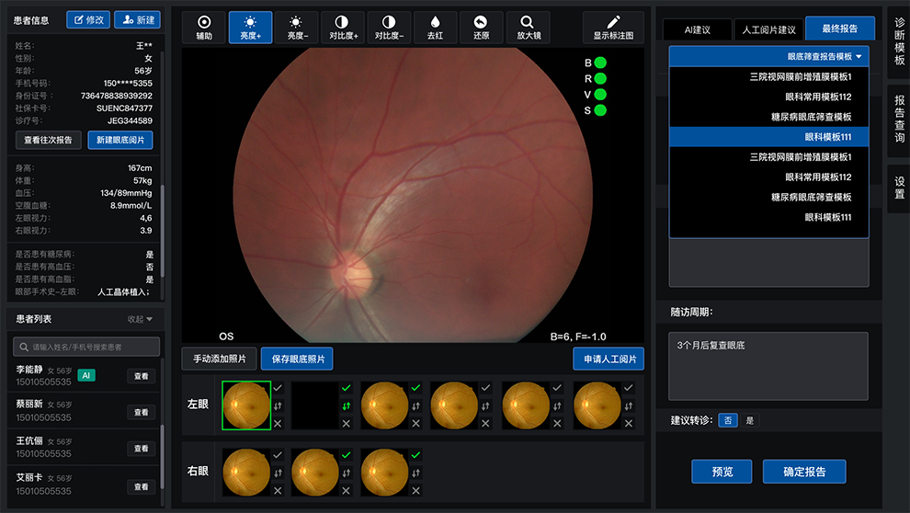Select the 辅助 assist tool
The width and height of the screenshot is (910, 513).
pyautogui.click(x=204, y=28)
